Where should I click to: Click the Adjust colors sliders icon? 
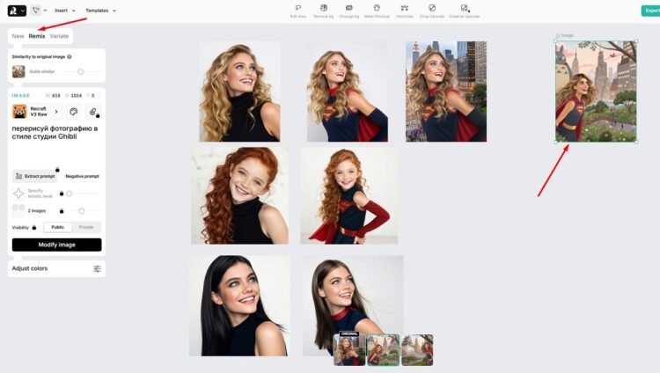click(97, 268)
